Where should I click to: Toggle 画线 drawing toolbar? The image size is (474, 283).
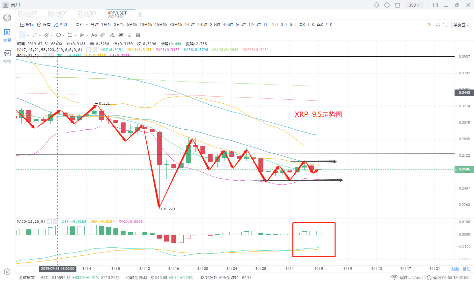click(x=61, y=25)
